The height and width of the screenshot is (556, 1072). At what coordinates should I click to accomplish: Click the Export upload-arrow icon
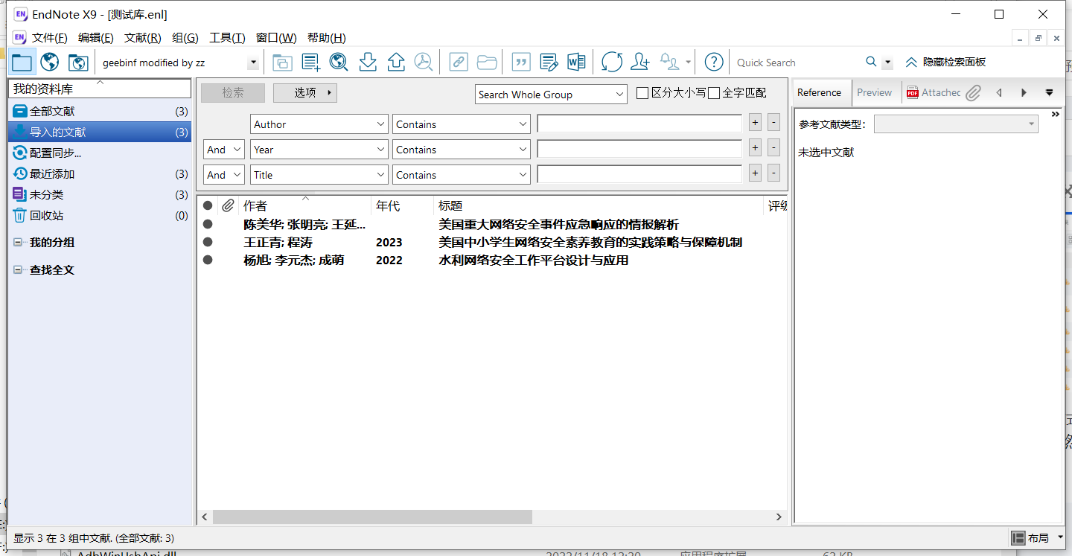(396, 63)
